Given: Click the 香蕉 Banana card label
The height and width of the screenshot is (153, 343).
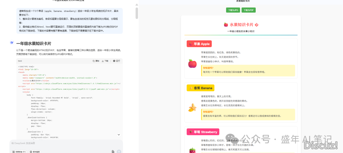Looking at the screenshot, I should pos(201,88).
